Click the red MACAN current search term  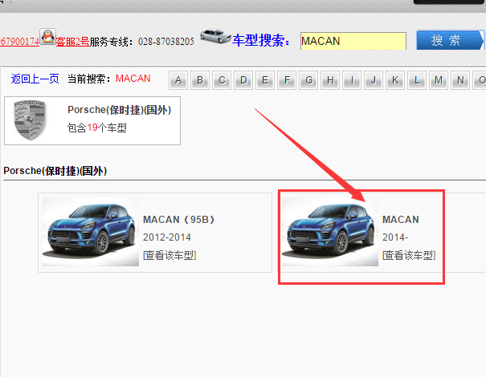point(133,79)
